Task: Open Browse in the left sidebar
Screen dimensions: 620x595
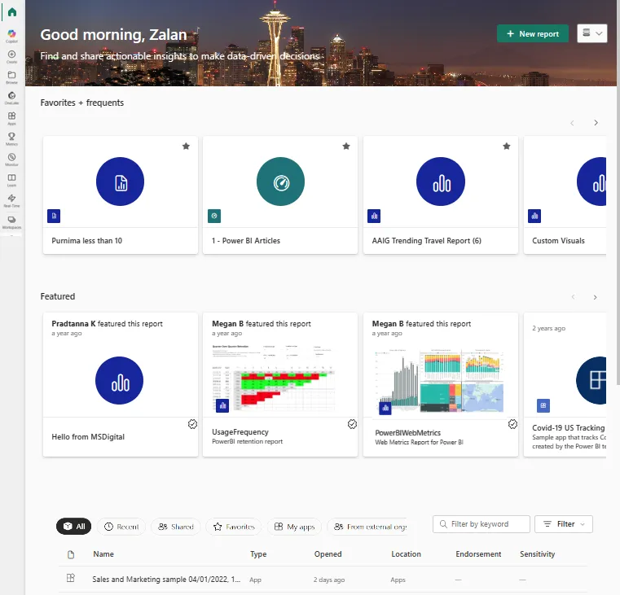Action: [x=12, y=77]
